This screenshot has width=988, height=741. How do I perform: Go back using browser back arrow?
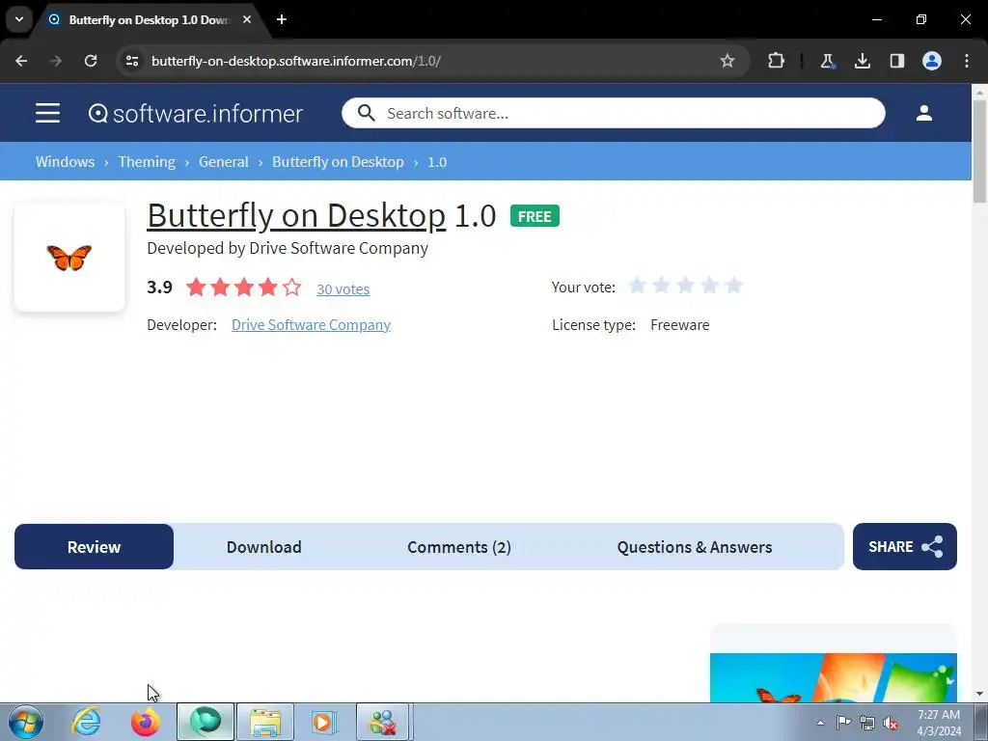tap(21, 61)
